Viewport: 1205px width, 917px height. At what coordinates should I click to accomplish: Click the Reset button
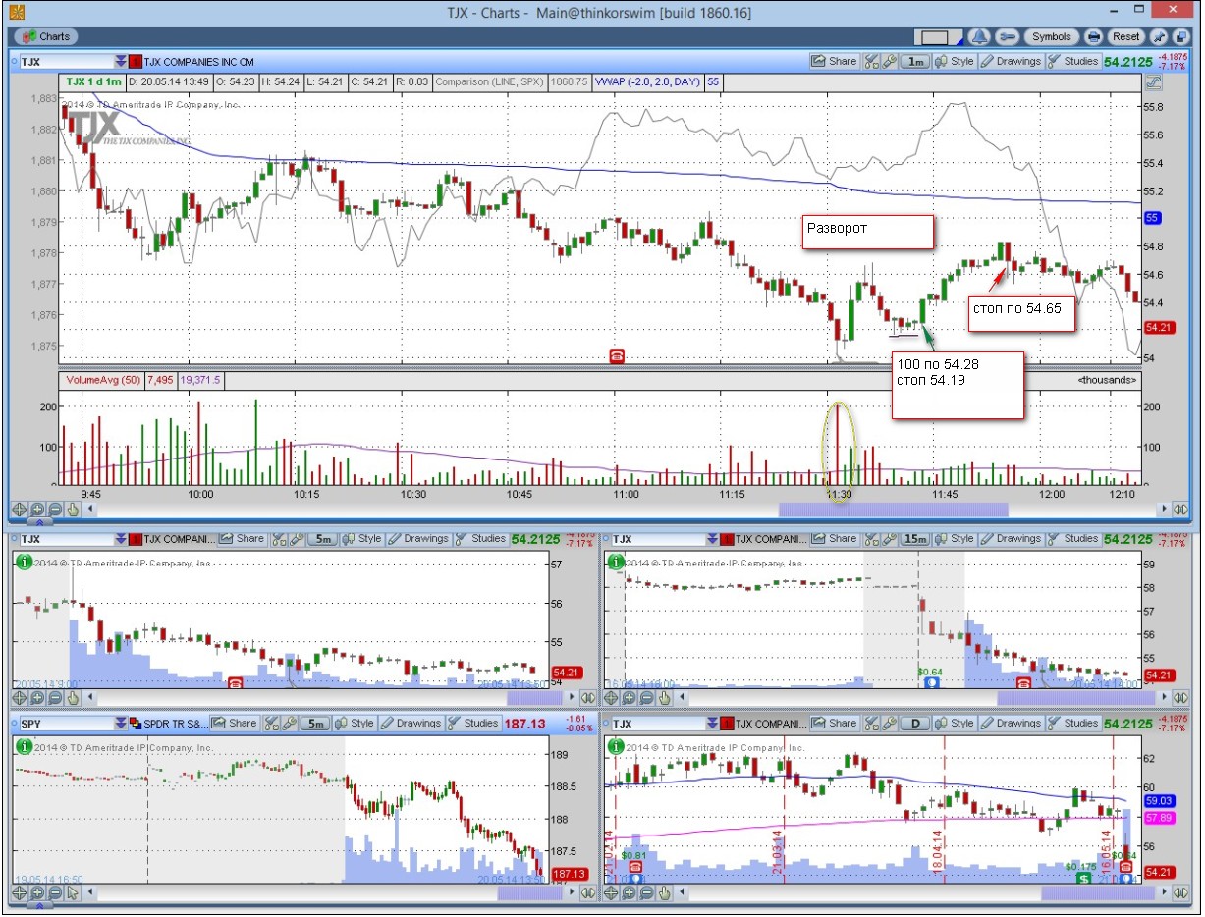click(x=1125, y=36)
